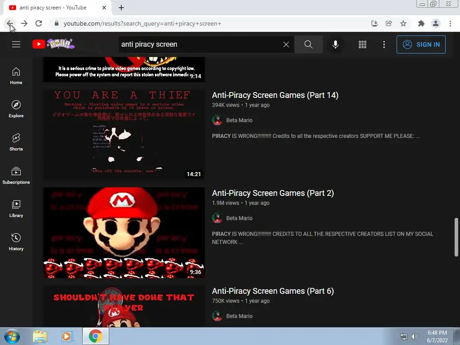Click the network tray icon
Image resolution: width=460 pixels, height=345 pixels.
tap(404, 336)
